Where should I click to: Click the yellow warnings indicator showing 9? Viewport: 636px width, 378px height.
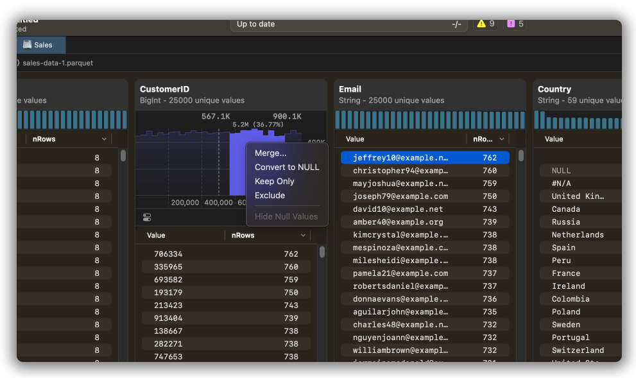[x=486, y=24]
